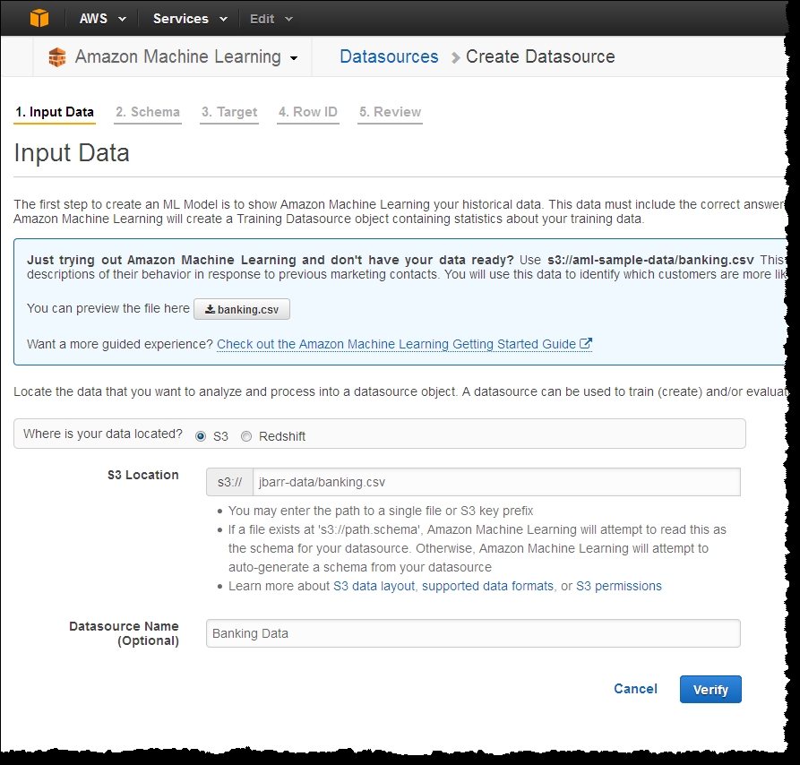Click the 'Datasource Name (Optional)' label
The height and width of the screenshot is (765, 800).
click(x=124, y=633)
